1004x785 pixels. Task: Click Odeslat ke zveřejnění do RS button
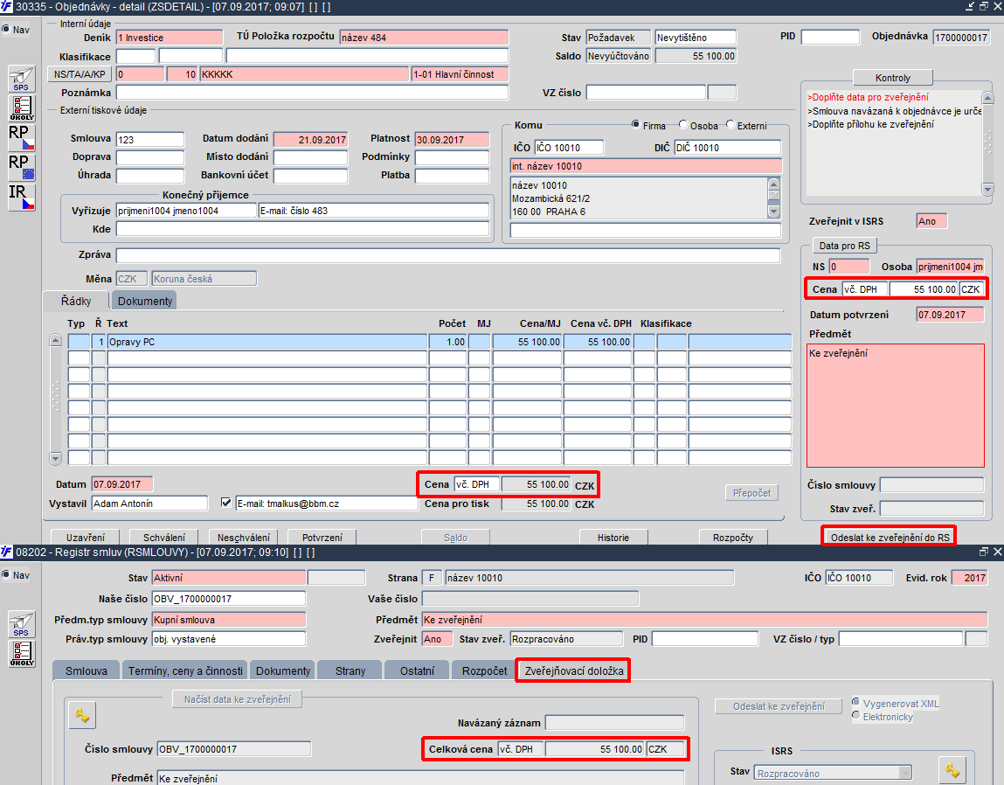pyautogui.click(x=890, y=537)
